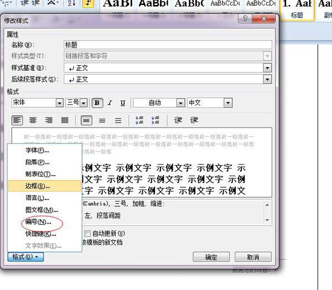This screenshot has height=290, width=332.
Task: Click the 确定 button
Action: [211, 257]
